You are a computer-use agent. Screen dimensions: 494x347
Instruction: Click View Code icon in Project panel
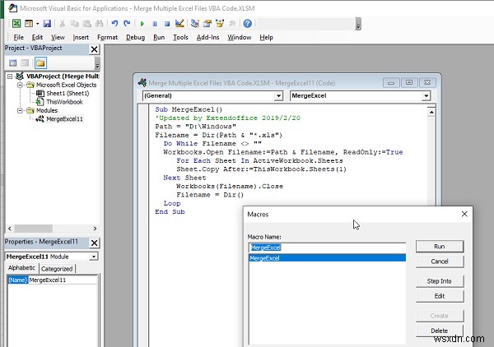pos(11,62)
